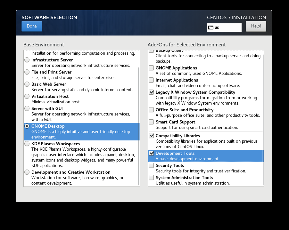Click 'File, print, and storage server for enterprises.'
Image resolution: width=289 pixels, height=230 pixels.
pyautogui.click(x=74, y=78)
